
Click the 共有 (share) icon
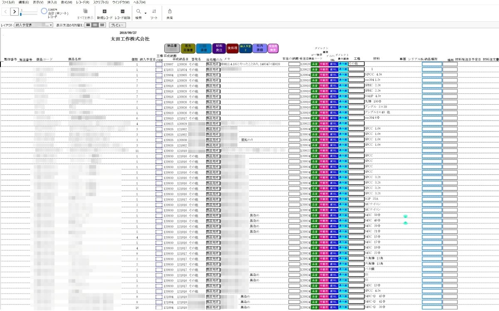[x=169, y=12]
